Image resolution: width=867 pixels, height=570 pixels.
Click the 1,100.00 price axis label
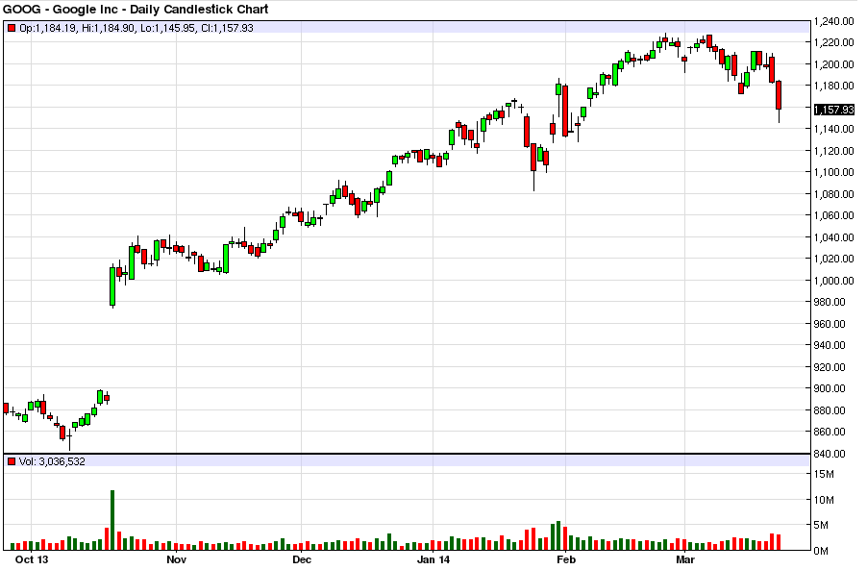coord(833,172)
